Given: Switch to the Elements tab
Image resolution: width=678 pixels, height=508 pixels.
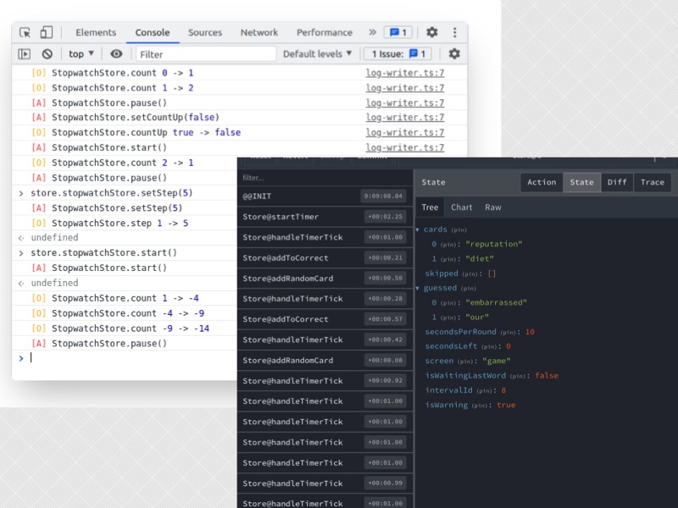Looking at the screenshot, I should pos(96,32).
